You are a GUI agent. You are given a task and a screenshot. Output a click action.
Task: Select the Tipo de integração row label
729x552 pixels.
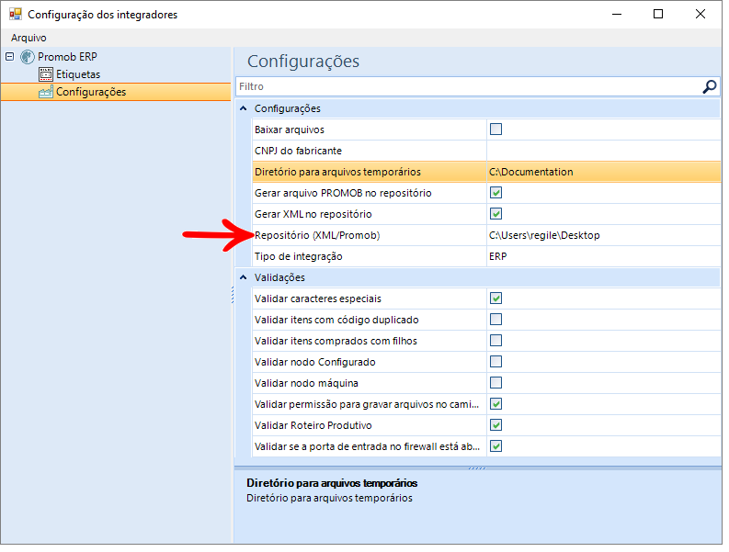coord(299,256)
